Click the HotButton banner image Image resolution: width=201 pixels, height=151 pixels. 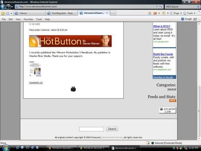[x=70, y=41]
